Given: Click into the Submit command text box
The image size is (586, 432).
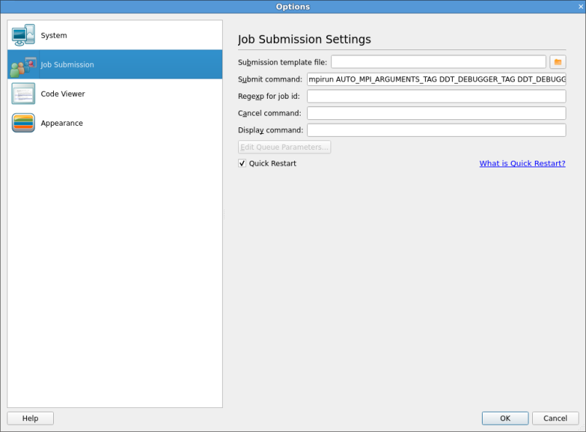Looking at the screenshot, I should coord(436,79).
